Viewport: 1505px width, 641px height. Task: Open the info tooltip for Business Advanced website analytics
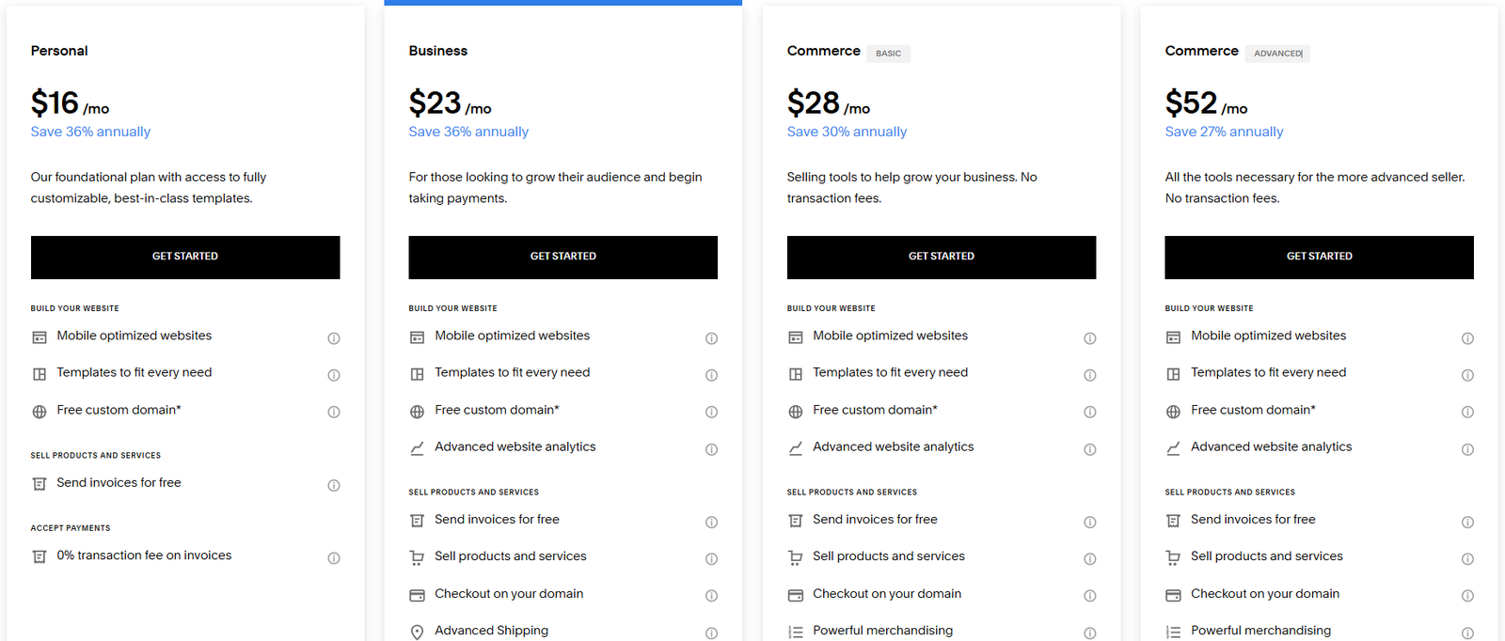pos(712,449)
